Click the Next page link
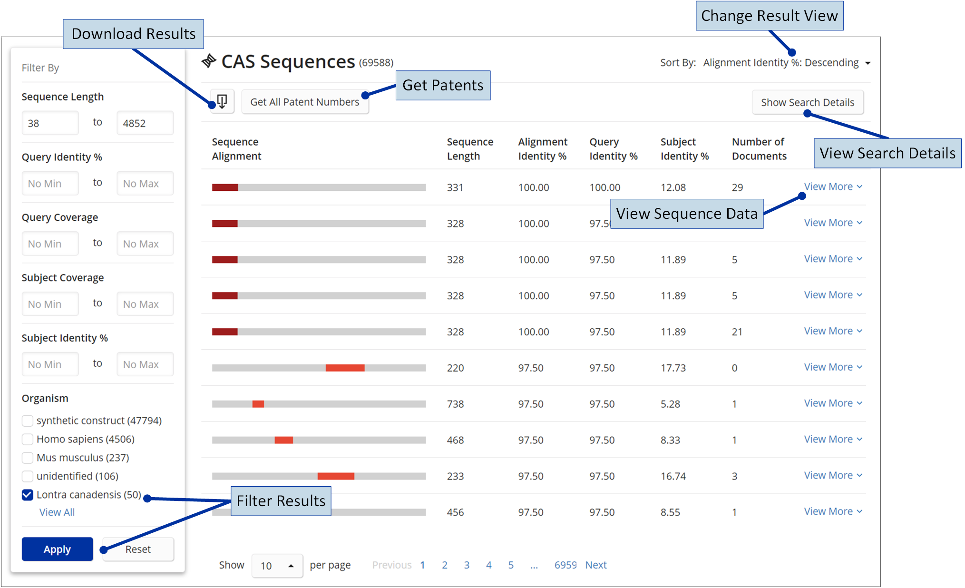This screenshot has height=588, width=965. point(596,565)
